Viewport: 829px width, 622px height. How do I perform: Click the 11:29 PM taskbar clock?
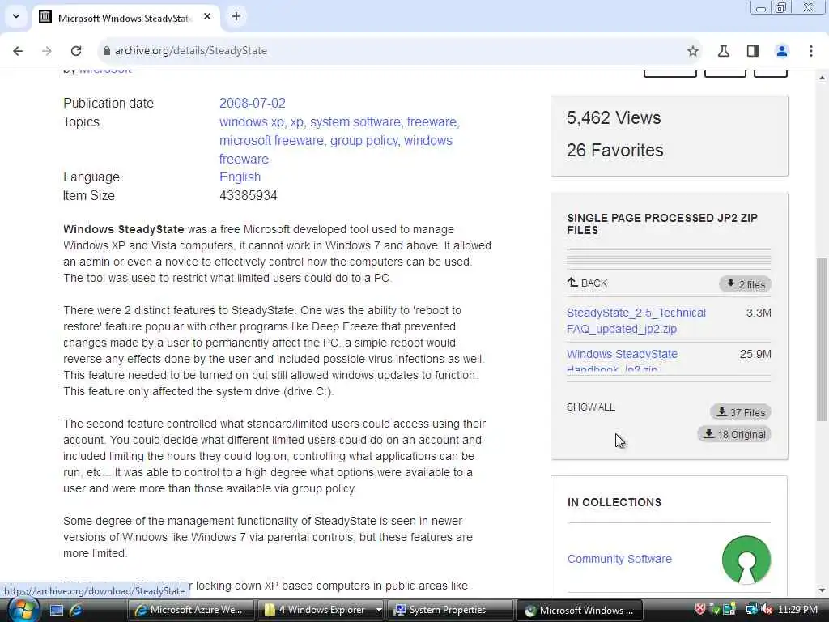click(797, 609)
